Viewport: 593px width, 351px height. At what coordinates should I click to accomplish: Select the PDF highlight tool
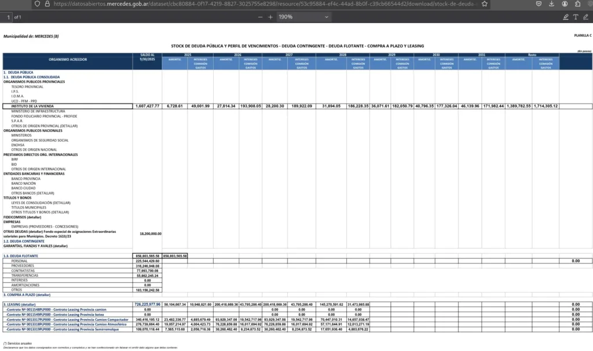565,17
